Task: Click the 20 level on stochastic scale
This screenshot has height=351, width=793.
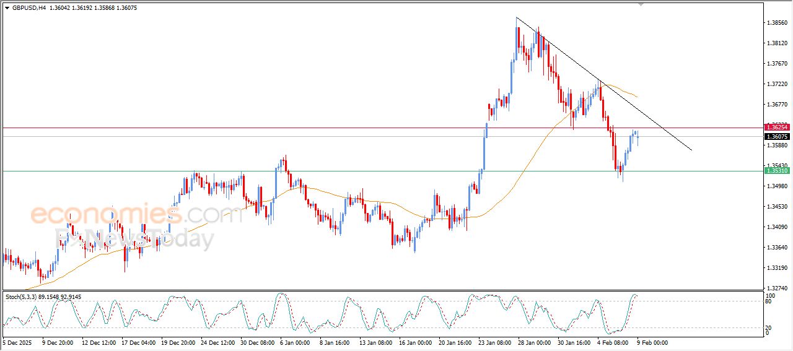Action: pyautogui.click(x=769, y=327)
